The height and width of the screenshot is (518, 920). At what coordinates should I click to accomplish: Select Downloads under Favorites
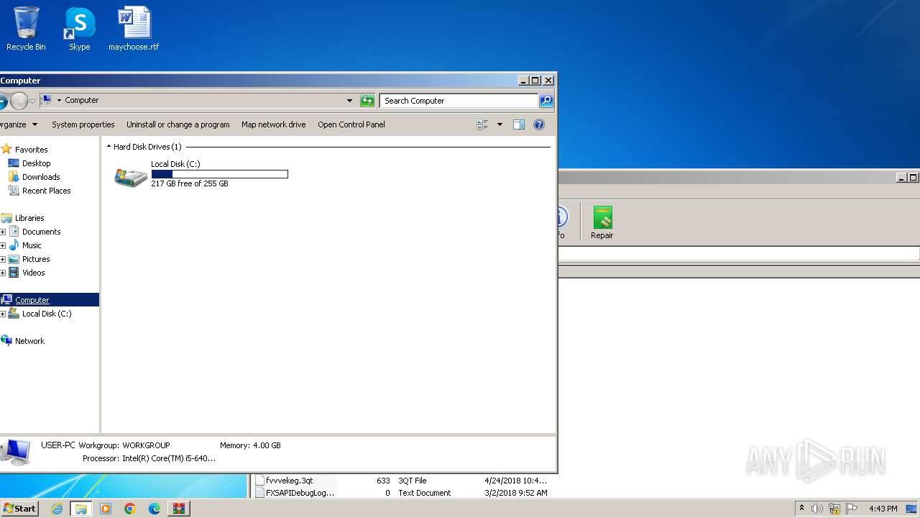coord(41,177)
